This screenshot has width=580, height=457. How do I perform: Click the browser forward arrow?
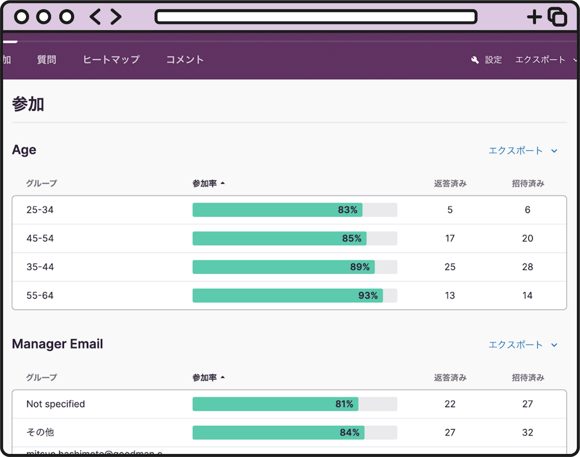116,17
